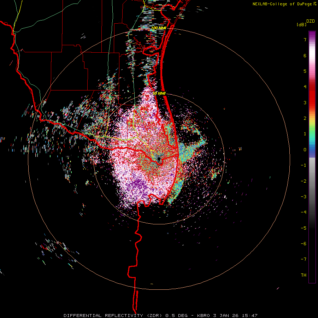This screenshot has height=318, width=318.
Task: Click the KBRO station identifier in the caption
Action: pos(204,316)
